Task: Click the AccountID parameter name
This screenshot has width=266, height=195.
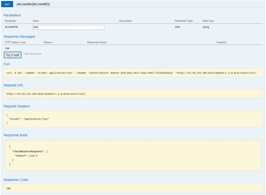Action: (x=11, y=27)
